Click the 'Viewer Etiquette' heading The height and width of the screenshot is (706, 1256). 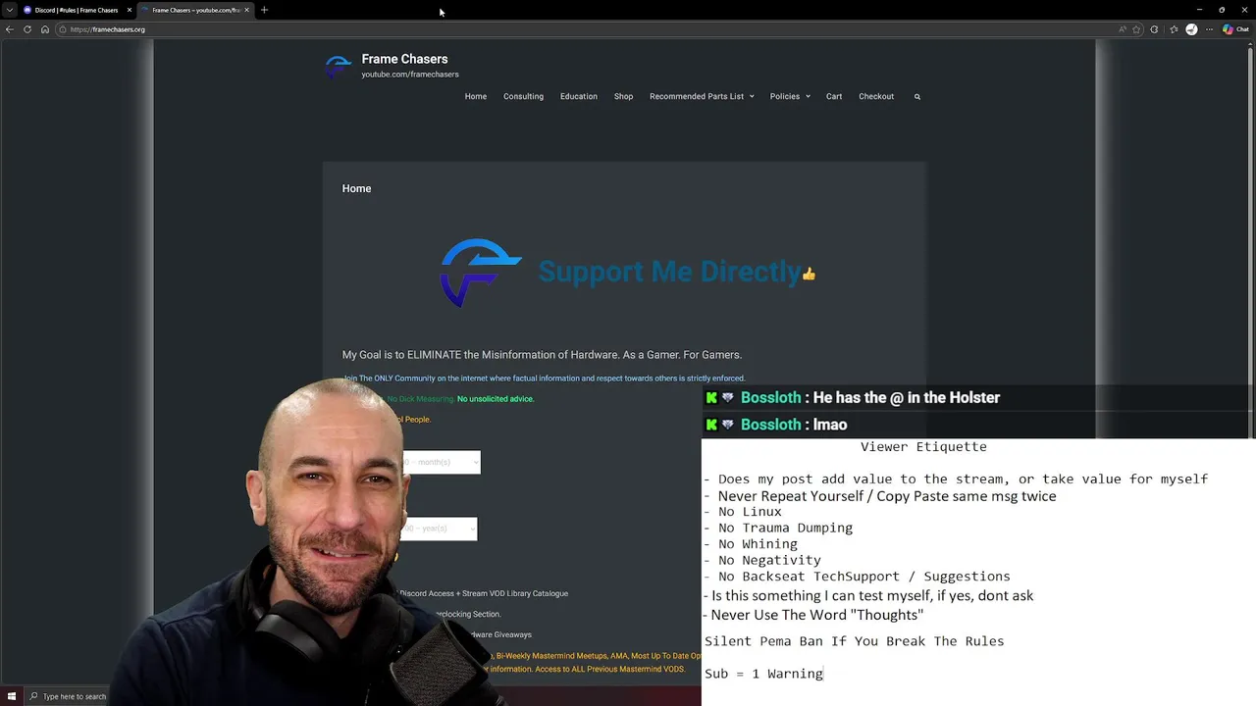click(x=923, y=446)
